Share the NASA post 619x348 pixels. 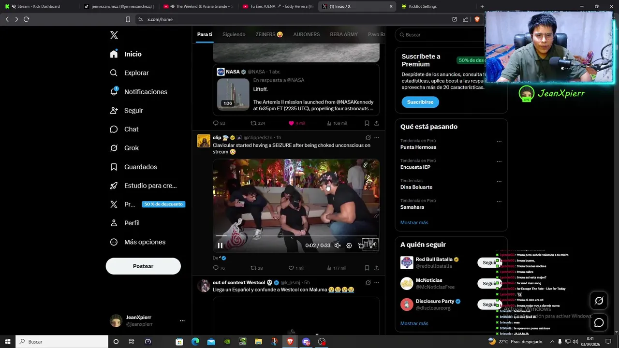coord(377,123)
